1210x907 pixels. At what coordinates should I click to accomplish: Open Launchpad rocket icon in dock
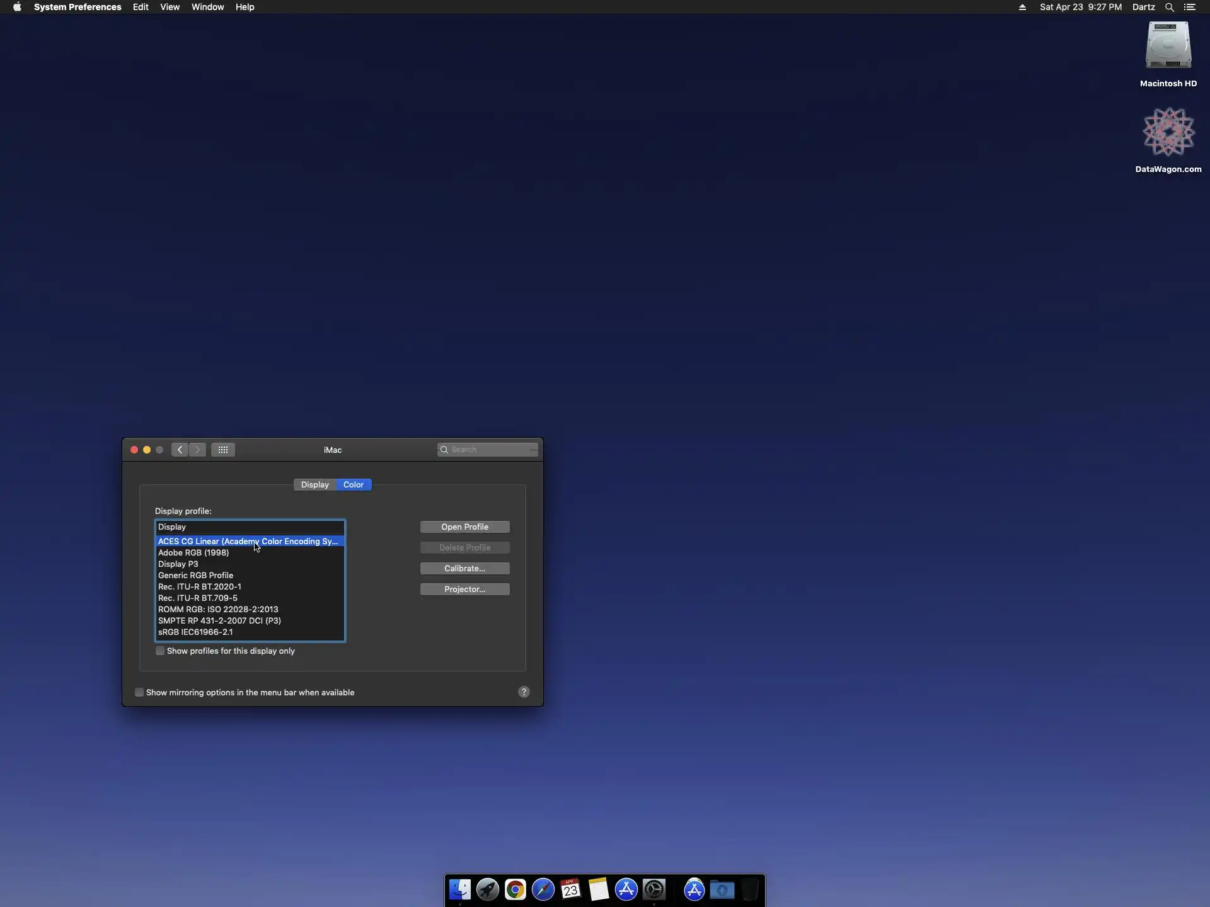[487, 890]
